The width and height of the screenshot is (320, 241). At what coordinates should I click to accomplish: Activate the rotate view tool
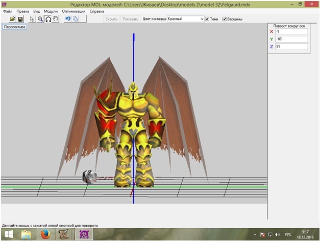coord(48,19)
